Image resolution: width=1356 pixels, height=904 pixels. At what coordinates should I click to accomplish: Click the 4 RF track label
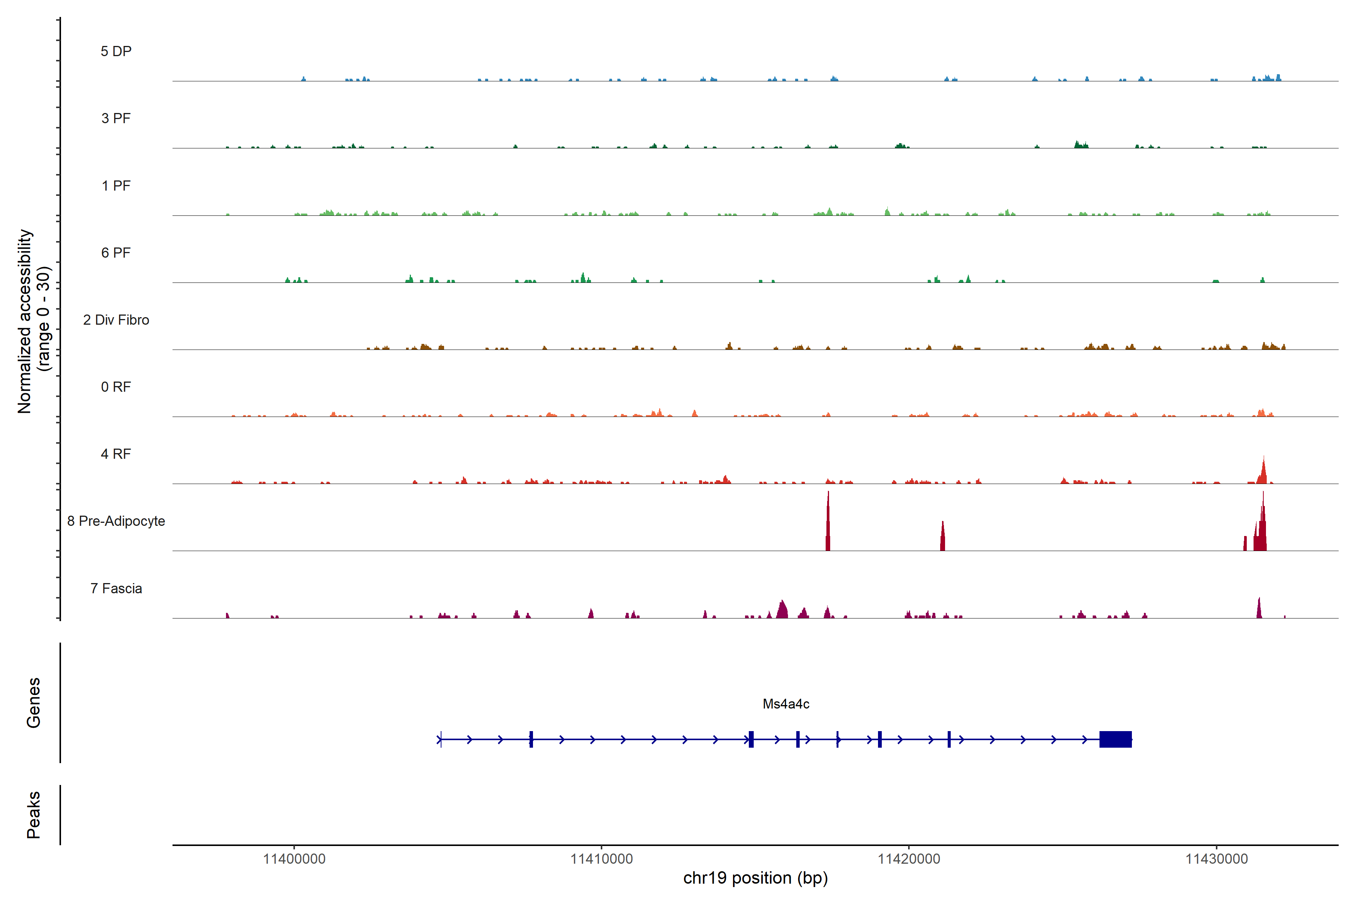pos(116,454)
